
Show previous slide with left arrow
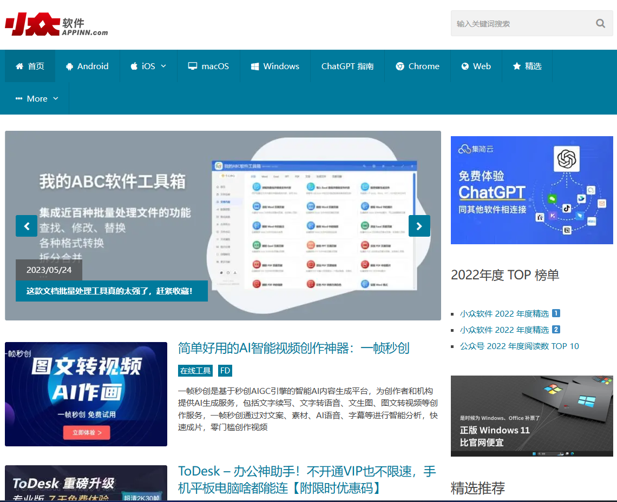[27, 226]
